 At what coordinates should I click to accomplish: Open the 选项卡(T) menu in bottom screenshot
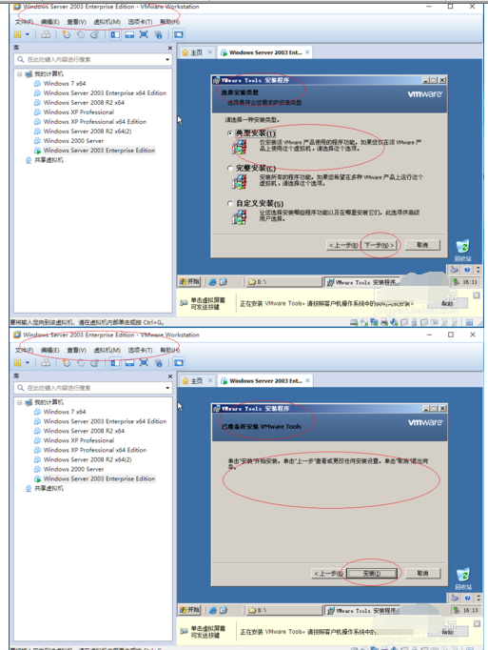(x=140, y=350)
